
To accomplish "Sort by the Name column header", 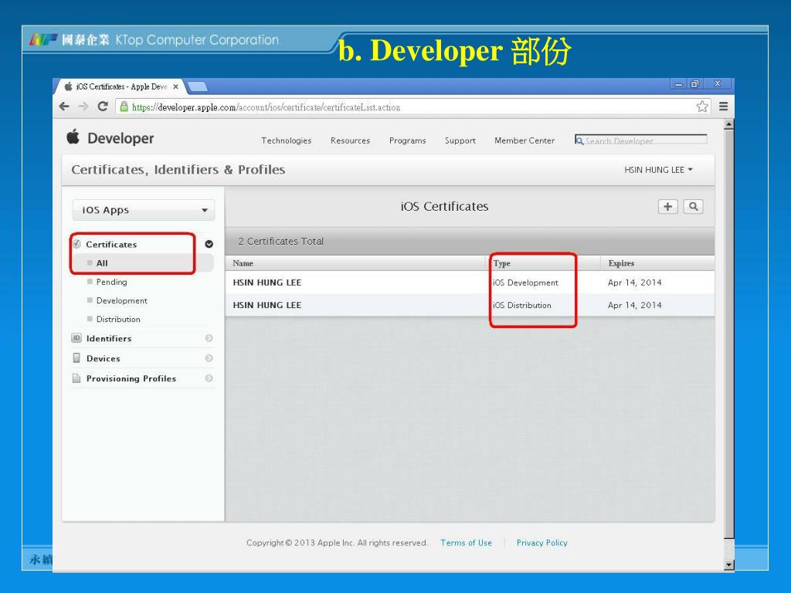I will [x=243, y=263].
